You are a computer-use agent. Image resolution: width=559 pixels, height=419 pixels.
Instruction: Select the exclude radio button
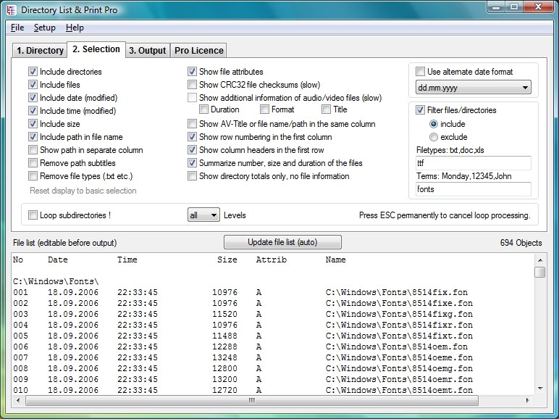click(434, 137)
